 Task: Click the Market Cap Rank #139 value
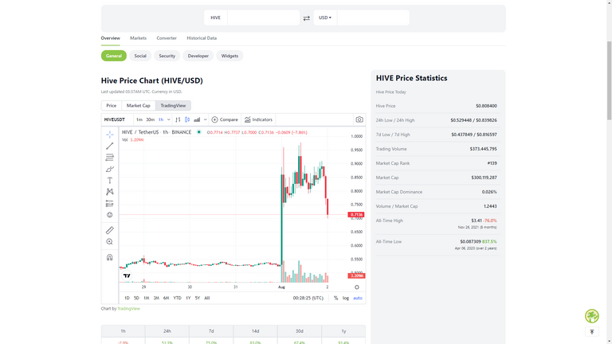coord(492,163)
